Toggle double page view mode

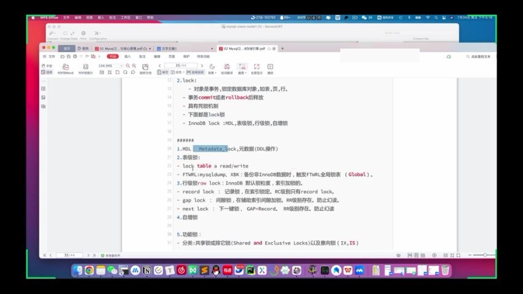point(176,72)
